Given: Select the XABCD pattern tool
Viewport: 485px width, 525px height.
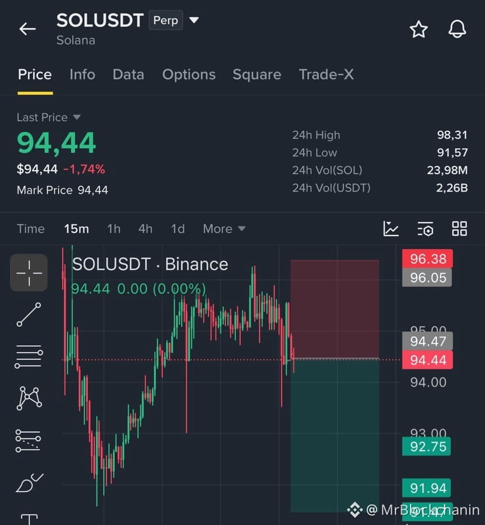Looking at the screenshot, I should tap(29, 398).
